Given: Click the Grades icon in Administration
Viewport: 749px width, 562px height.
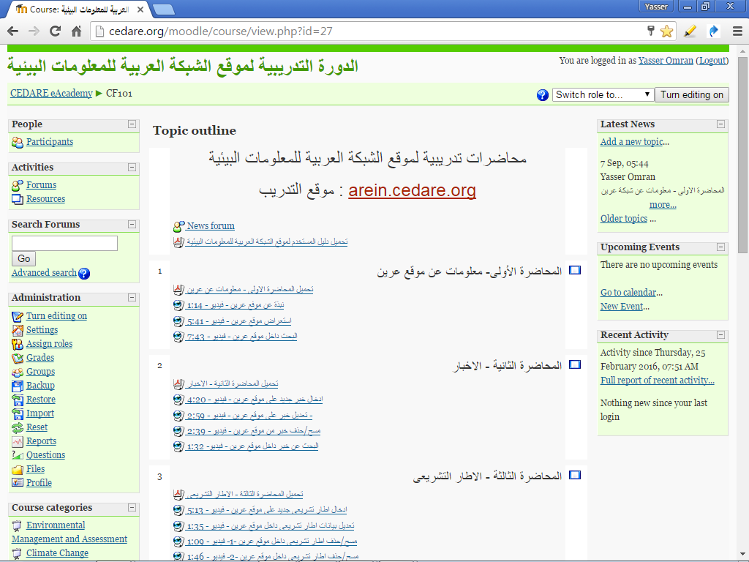Looking at the screenshot, I should [18, 359].
